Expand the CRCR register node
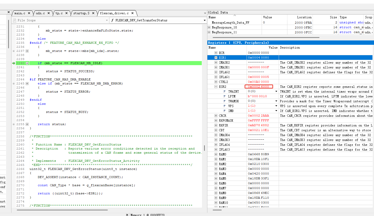This screenshot has height=216, width=374. pyautogui.click(x=216, y=116)
